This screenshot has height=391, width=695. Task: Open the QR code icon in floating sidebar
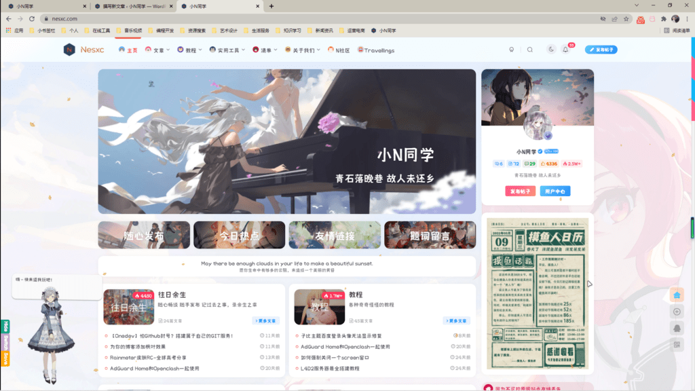tap(677, 345)
